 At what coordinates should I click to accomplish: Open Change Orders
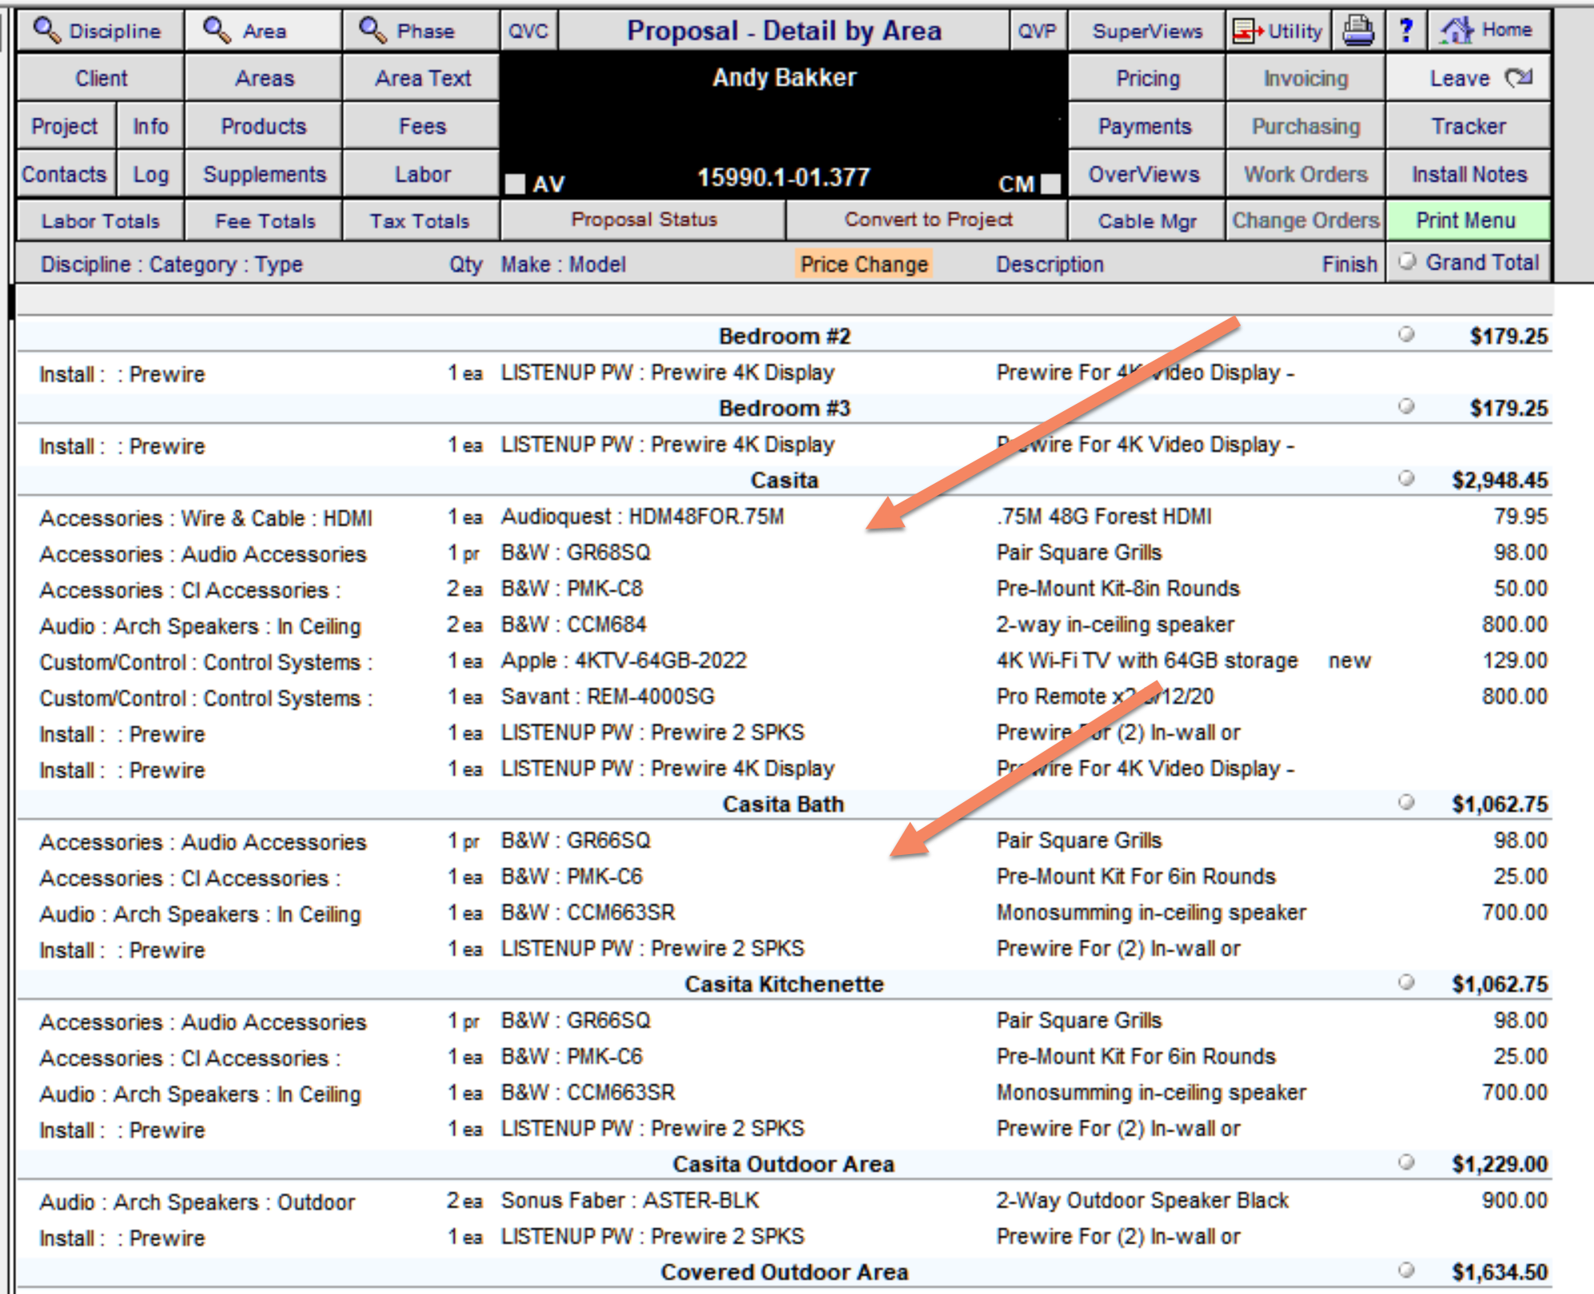1305,221
